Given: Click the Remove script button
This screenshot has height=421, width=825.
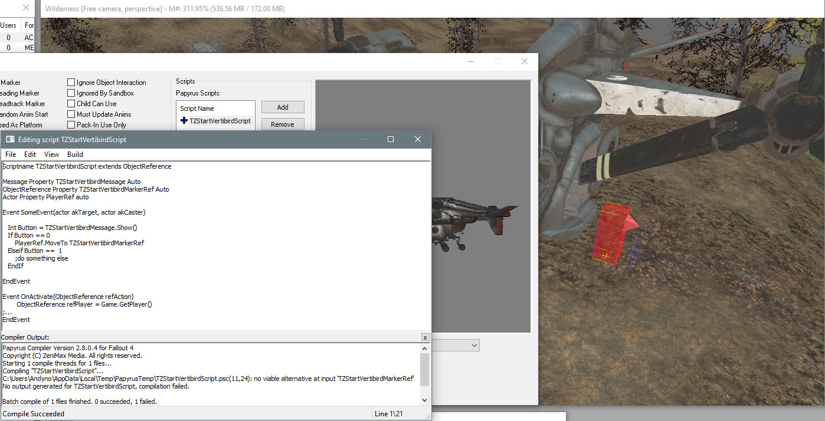Looking at the screenshot, I should (x=283, y=124).
